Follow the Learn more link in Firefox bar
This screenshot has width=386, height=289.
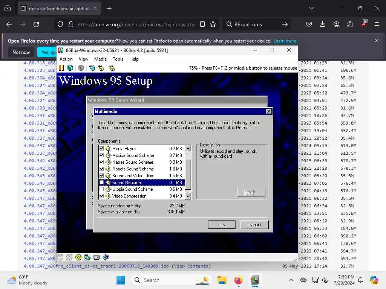point(285,41)
